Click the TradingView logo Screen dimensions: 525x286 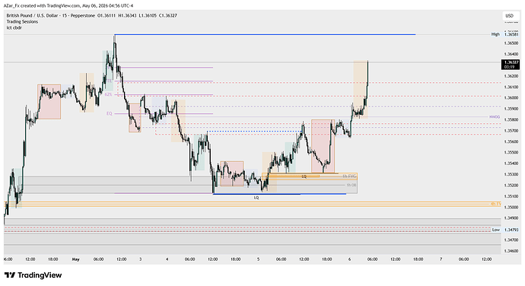tap(33, 275)
